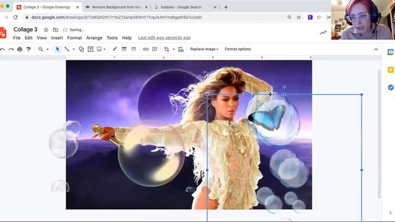Open the Format menu
Viewport: 395px width, 222px height.
coord(75,38)
